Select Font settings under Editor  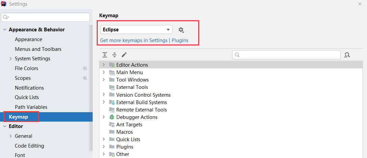tap(20, 155)
